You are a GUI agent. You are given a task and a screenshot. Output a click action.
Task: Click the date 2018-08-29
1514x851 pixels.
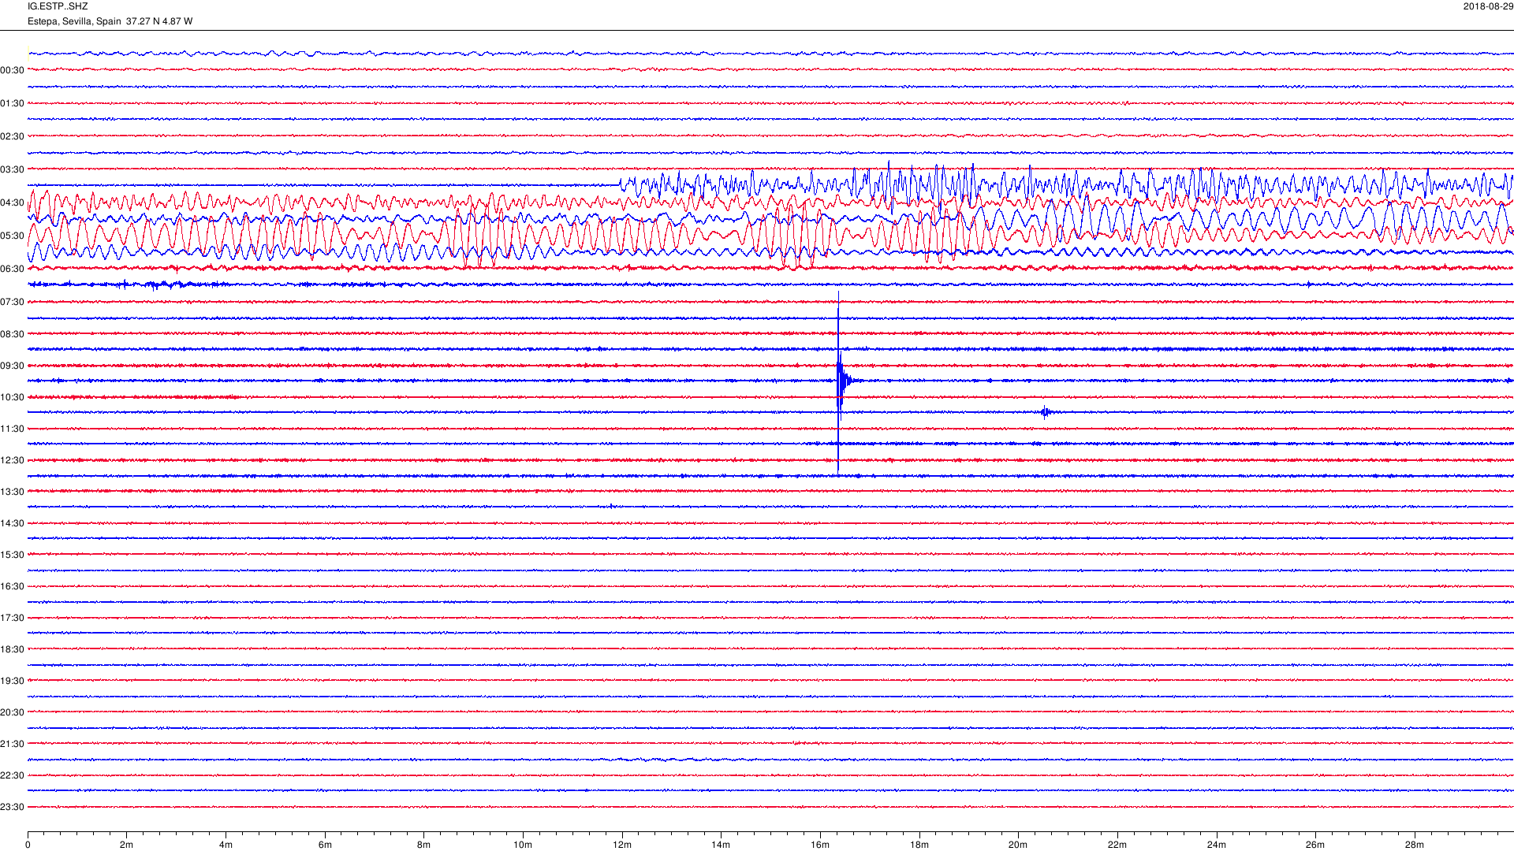1488,6
